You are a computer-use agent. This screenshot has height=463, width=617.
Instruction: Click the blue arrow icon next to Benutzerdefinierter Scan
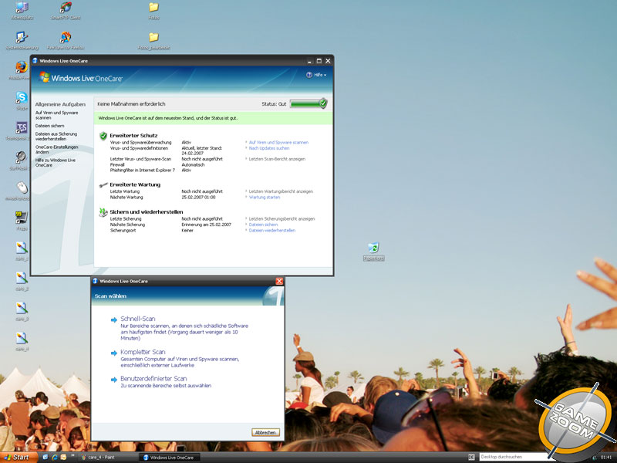[114, 380]
